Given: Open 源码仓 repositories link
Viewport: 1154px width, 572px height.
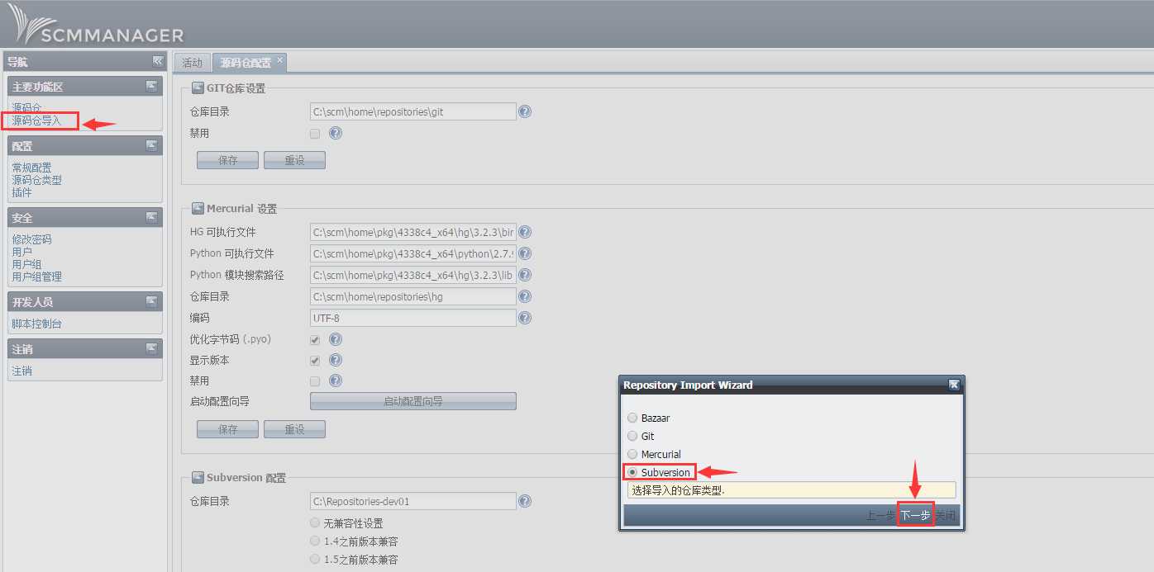Looking at the screenshot, I should [26, 108].
